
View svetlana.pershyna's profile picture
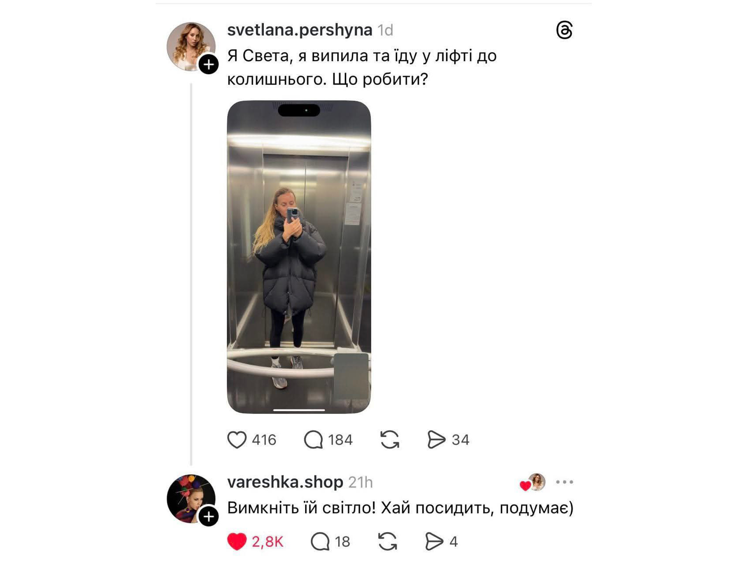tap(191, 47)
